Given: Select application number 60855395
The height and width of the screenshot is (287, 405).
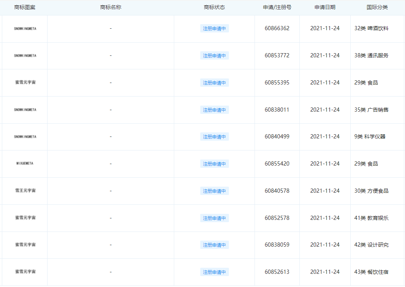Looking at the screenshot, I should coord(277,83).
